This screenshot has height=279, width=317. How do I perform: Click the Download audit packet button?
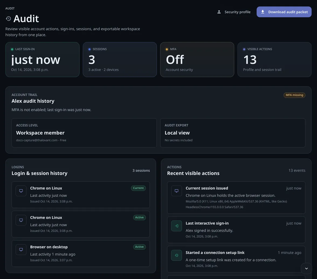click(284, 12)
